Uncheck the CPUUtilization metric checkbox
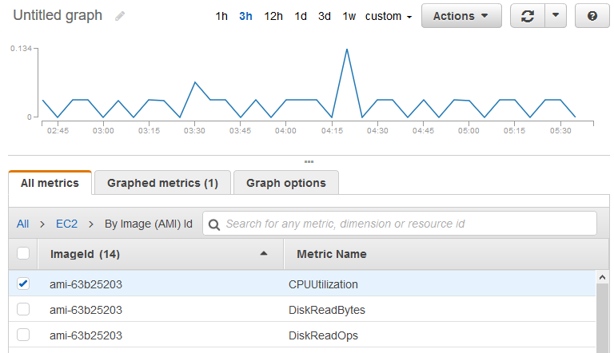This screenshot has height=353, width=614. pyautogui.click(x=23, y=284)
